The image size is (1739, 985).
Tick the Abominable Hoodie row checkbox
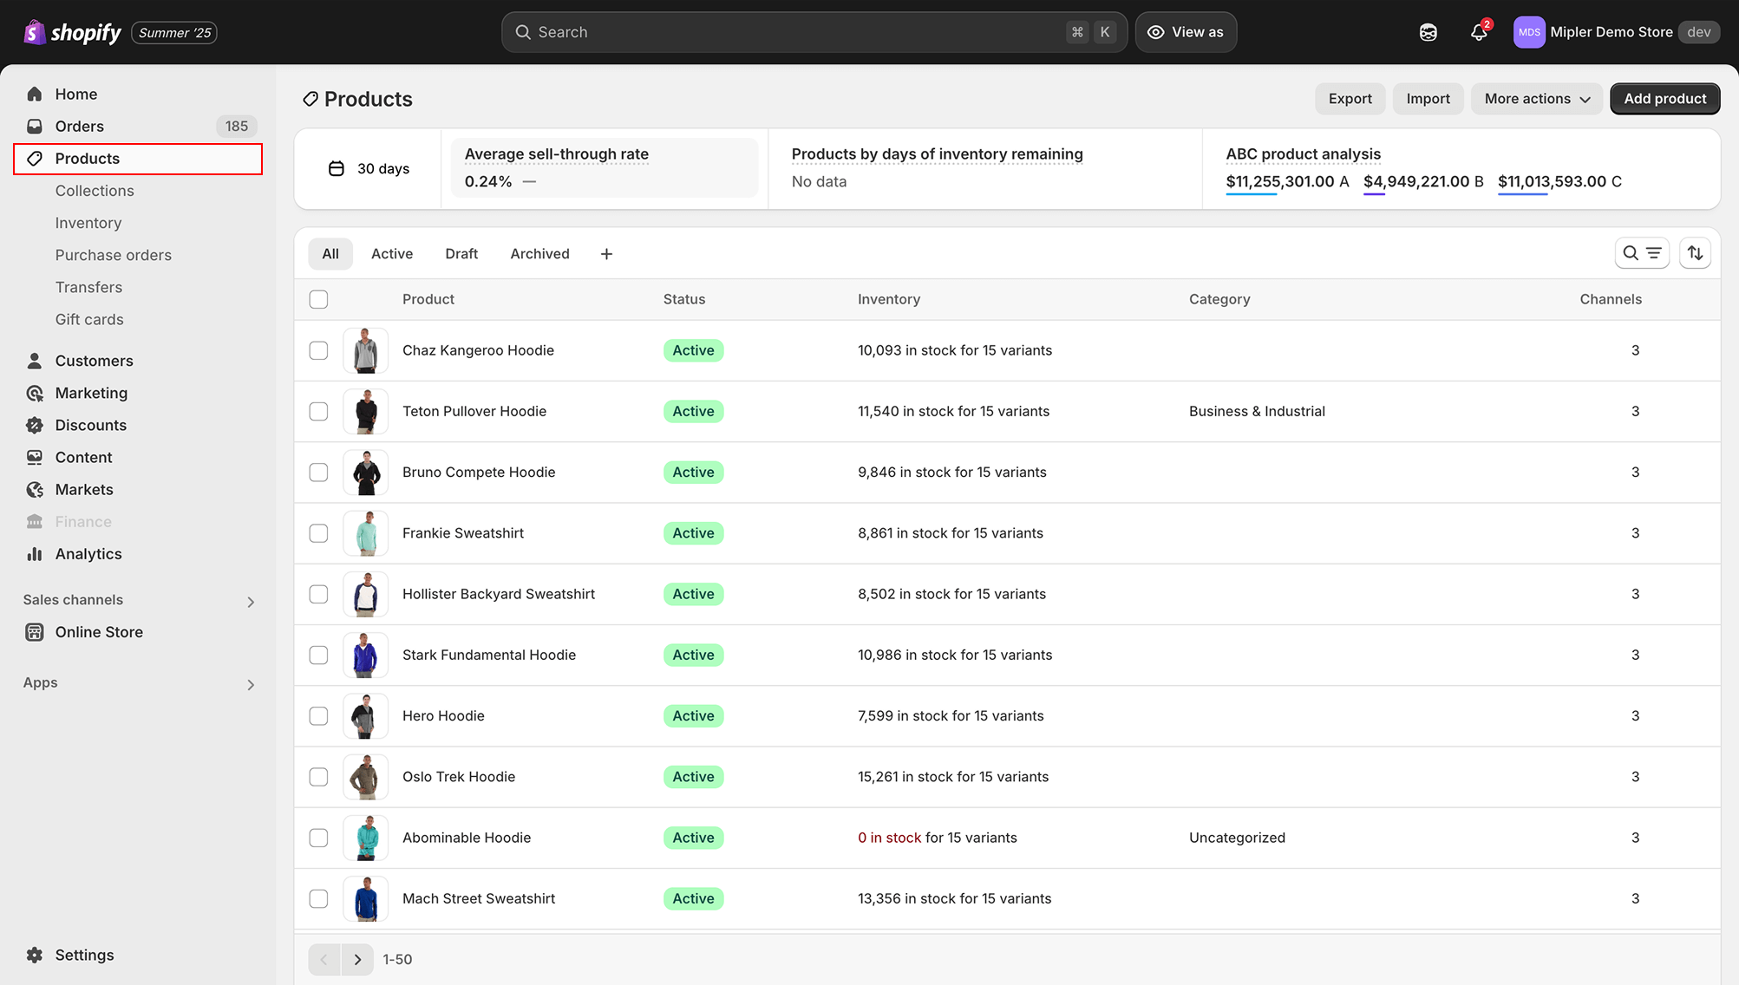[318, 838]
